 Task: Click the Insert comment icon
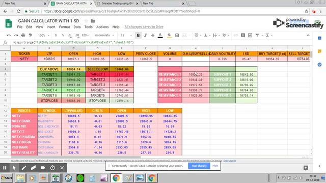tap(243, 36)
